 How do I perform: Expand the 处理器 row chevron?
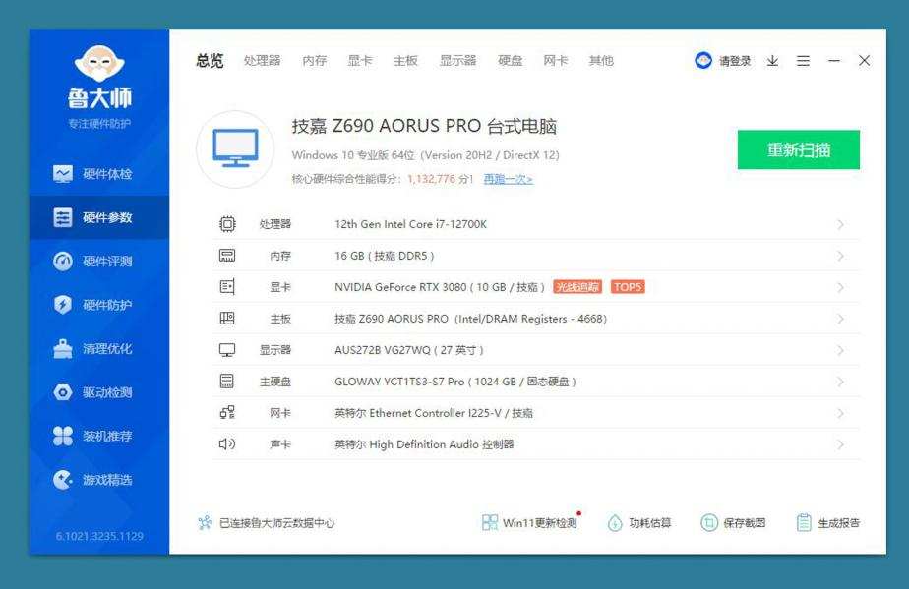click(840, 224)
